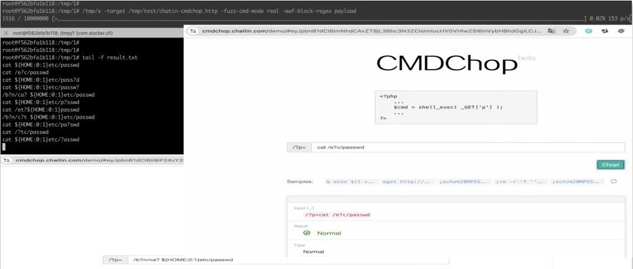Viewport: 633px width, 269px height.
Task: Click the terminal line '/b?n/c?t ${HOME:0:1}etc/passwd'
Action: pyautogui.click(x=48, y=117)
